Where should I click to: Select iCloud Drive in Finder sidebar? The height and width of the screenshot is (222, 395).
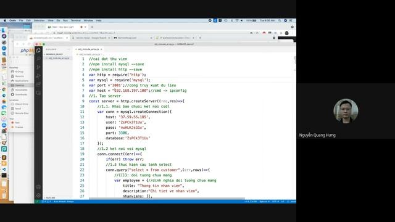22,104
